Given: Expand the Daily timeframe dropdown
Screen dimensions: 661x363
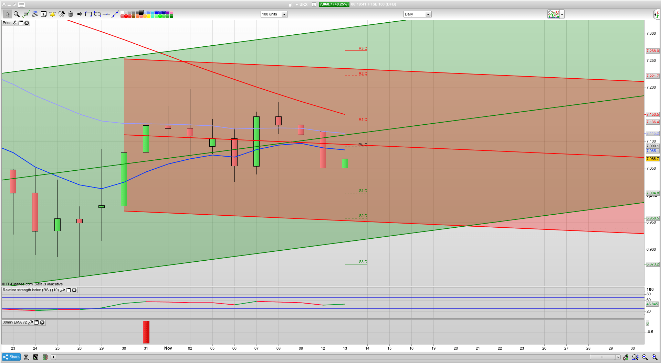Looking at the screenshot, I should (x=428, y=14).
